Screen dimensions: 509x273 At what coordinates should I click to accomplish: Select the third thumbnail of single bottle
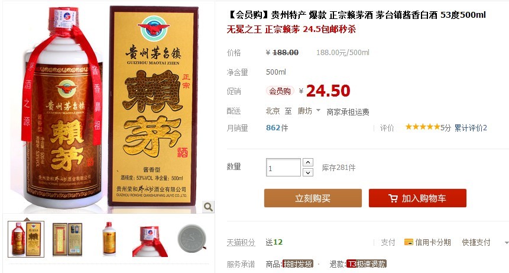109,239
